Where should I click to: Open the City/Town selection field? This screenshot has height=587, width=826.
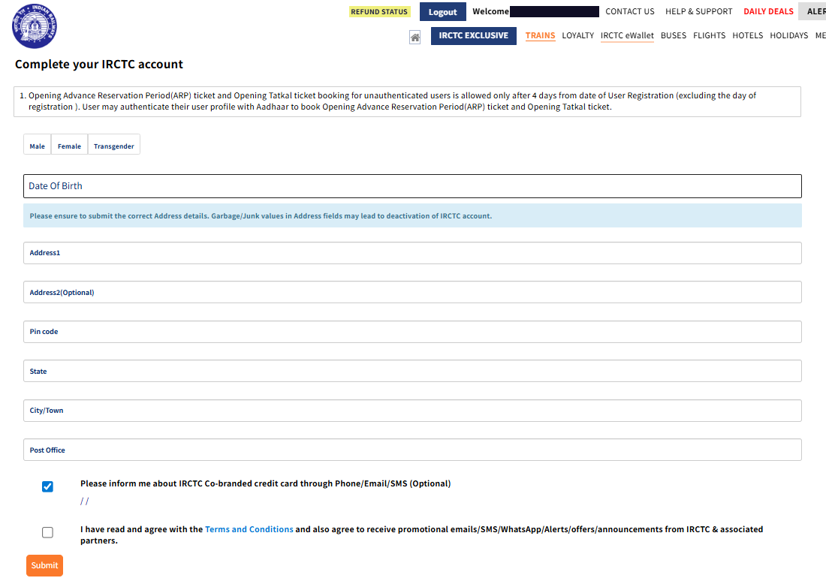click(x=412, y=411)
